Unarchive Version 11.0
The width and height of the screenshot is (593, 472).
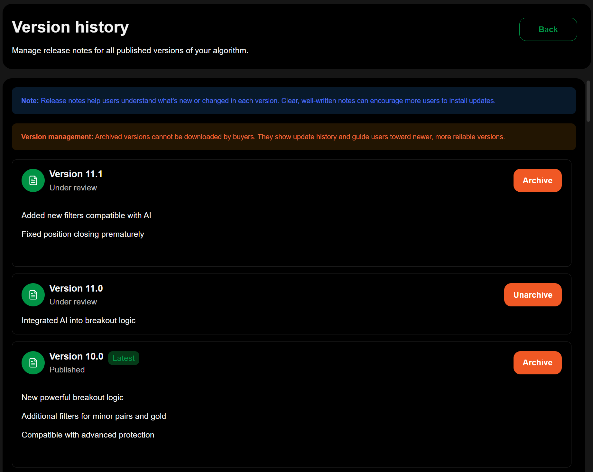tap(533, 295)
